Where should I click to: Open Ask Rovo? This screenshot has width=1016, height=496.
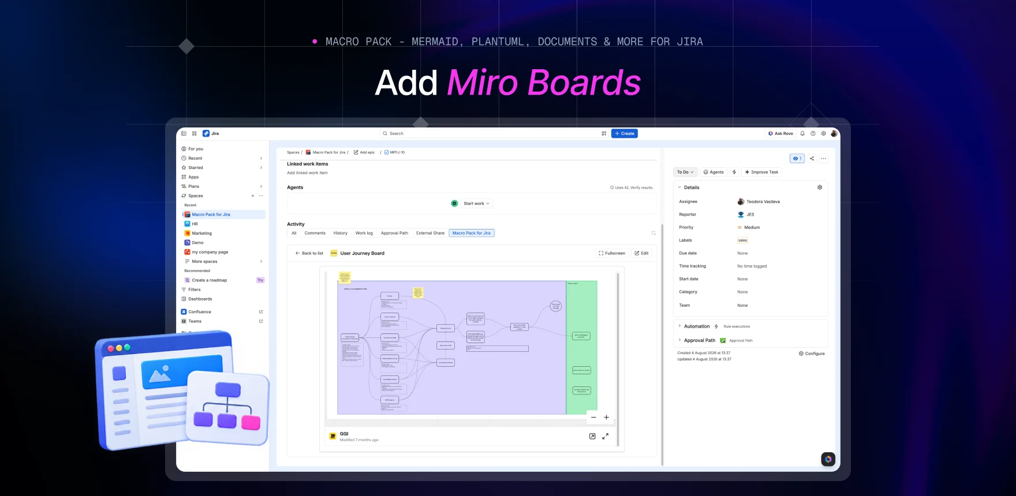tap(780, 133)
